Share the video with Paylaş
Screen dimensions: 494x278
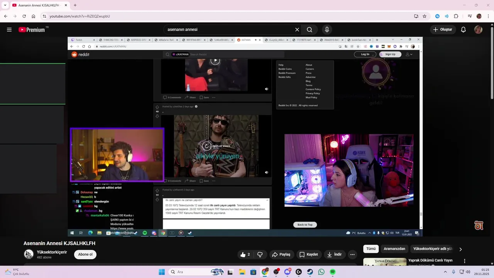pyautogui.click(x=281, y=254)
